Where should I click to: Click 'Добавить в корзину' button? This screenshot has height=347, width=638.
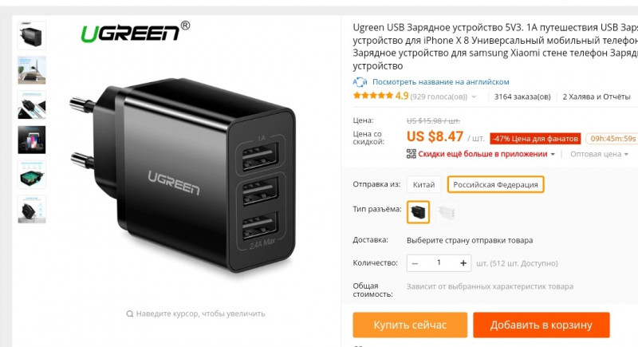pos(542,325)
